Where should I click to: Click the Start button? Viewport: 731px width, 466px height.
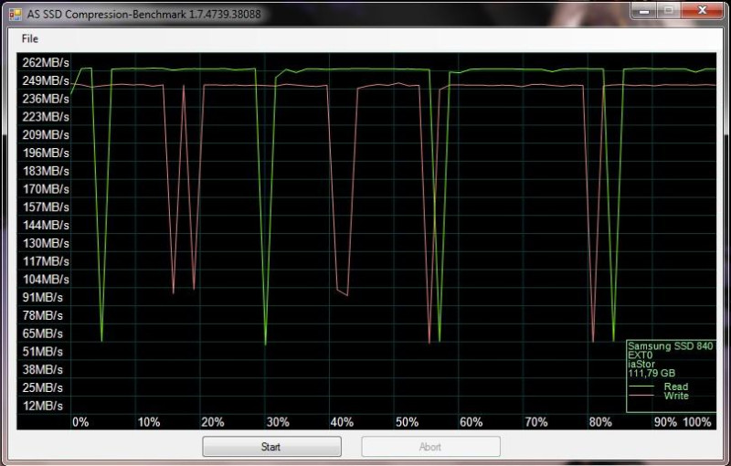tap(271, 447)
